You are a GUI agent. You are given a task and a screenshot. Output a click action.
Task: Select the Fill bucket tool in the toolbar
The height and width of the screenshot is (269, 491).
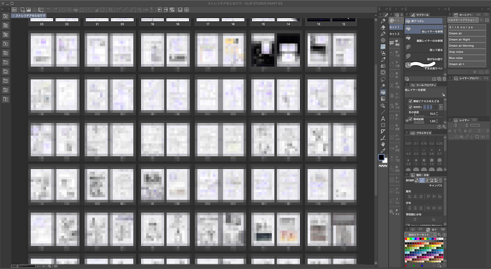pos(383,92)
